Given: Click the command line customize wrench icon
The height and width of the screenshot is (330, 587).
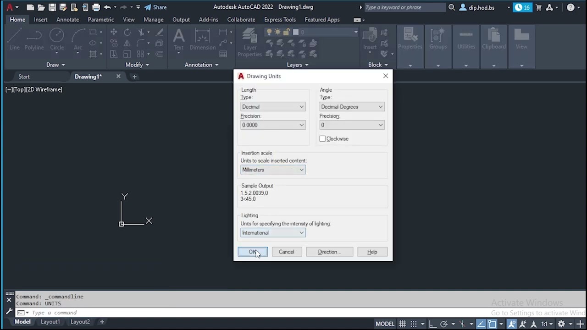Looking at the screenshot, I should (x=9, y=312).
